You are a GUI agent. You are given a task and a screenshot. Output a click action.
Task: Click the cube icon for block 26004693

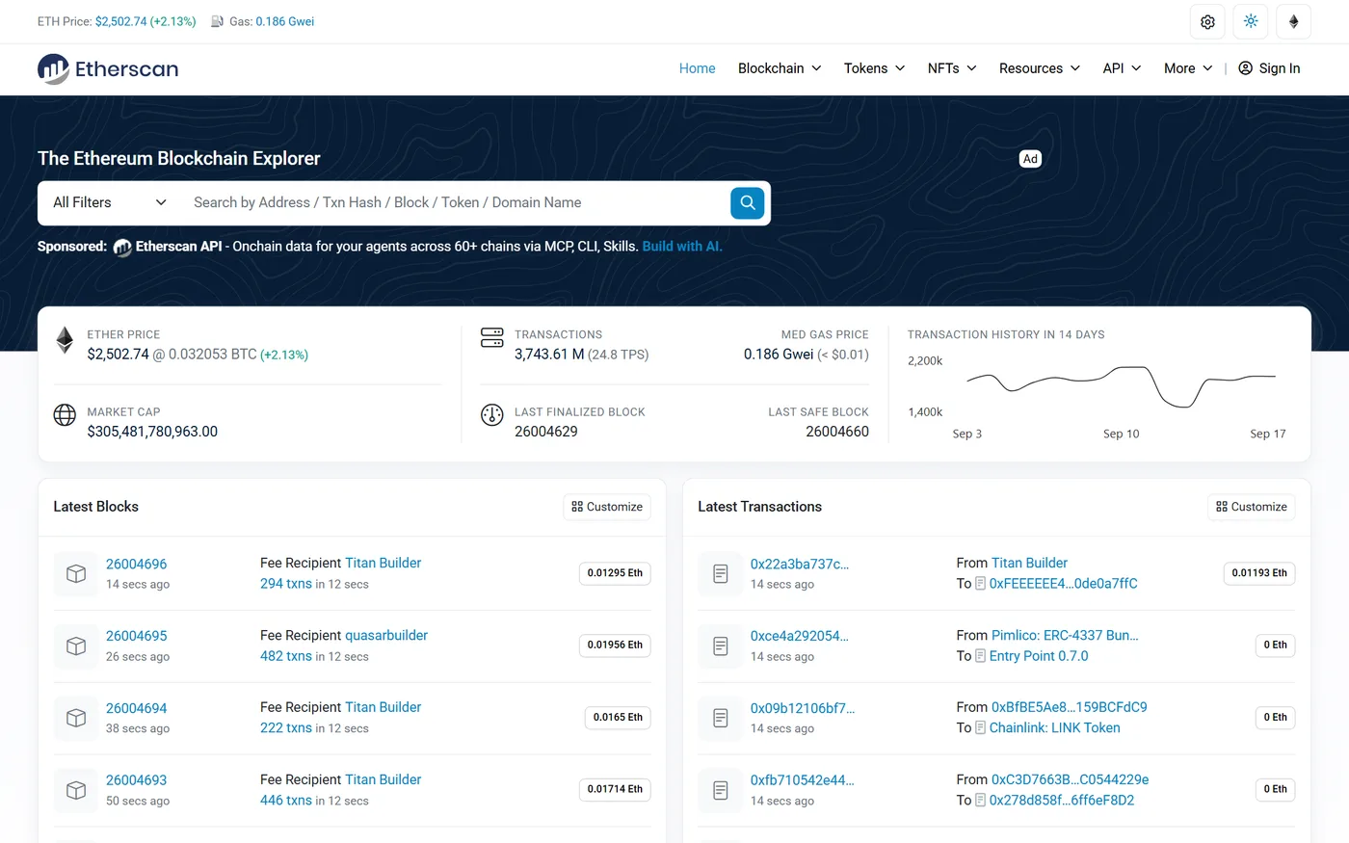(x=76, y=790)
